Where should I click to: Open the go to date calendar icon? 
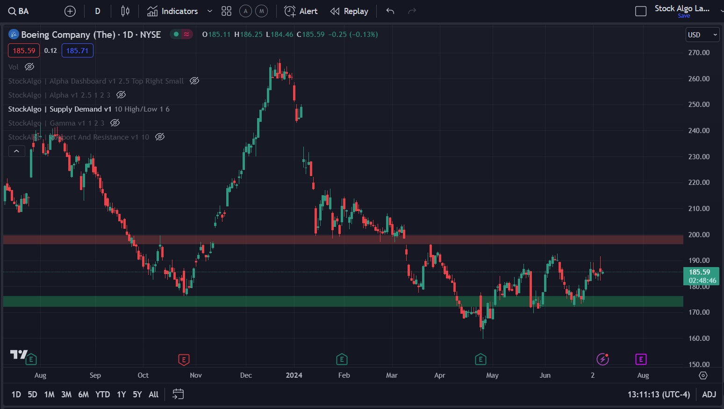click(178, 395)
